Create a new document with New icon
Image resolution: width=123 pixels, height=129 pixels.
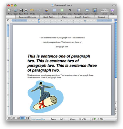tap(9, 10)
